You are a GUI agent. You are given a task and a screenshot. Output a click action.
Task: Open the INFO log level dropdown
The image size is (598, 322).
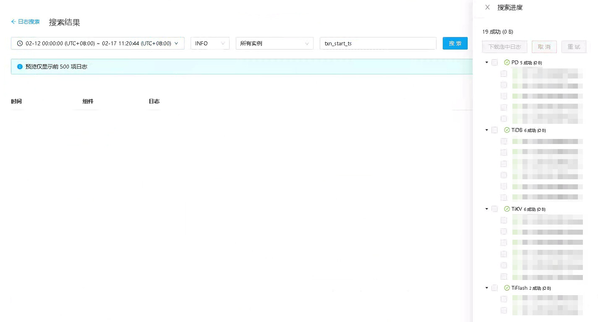(x=210, y=43)
